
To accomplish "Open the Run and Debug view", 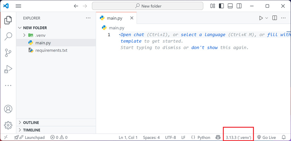I will tap(8, 69).
